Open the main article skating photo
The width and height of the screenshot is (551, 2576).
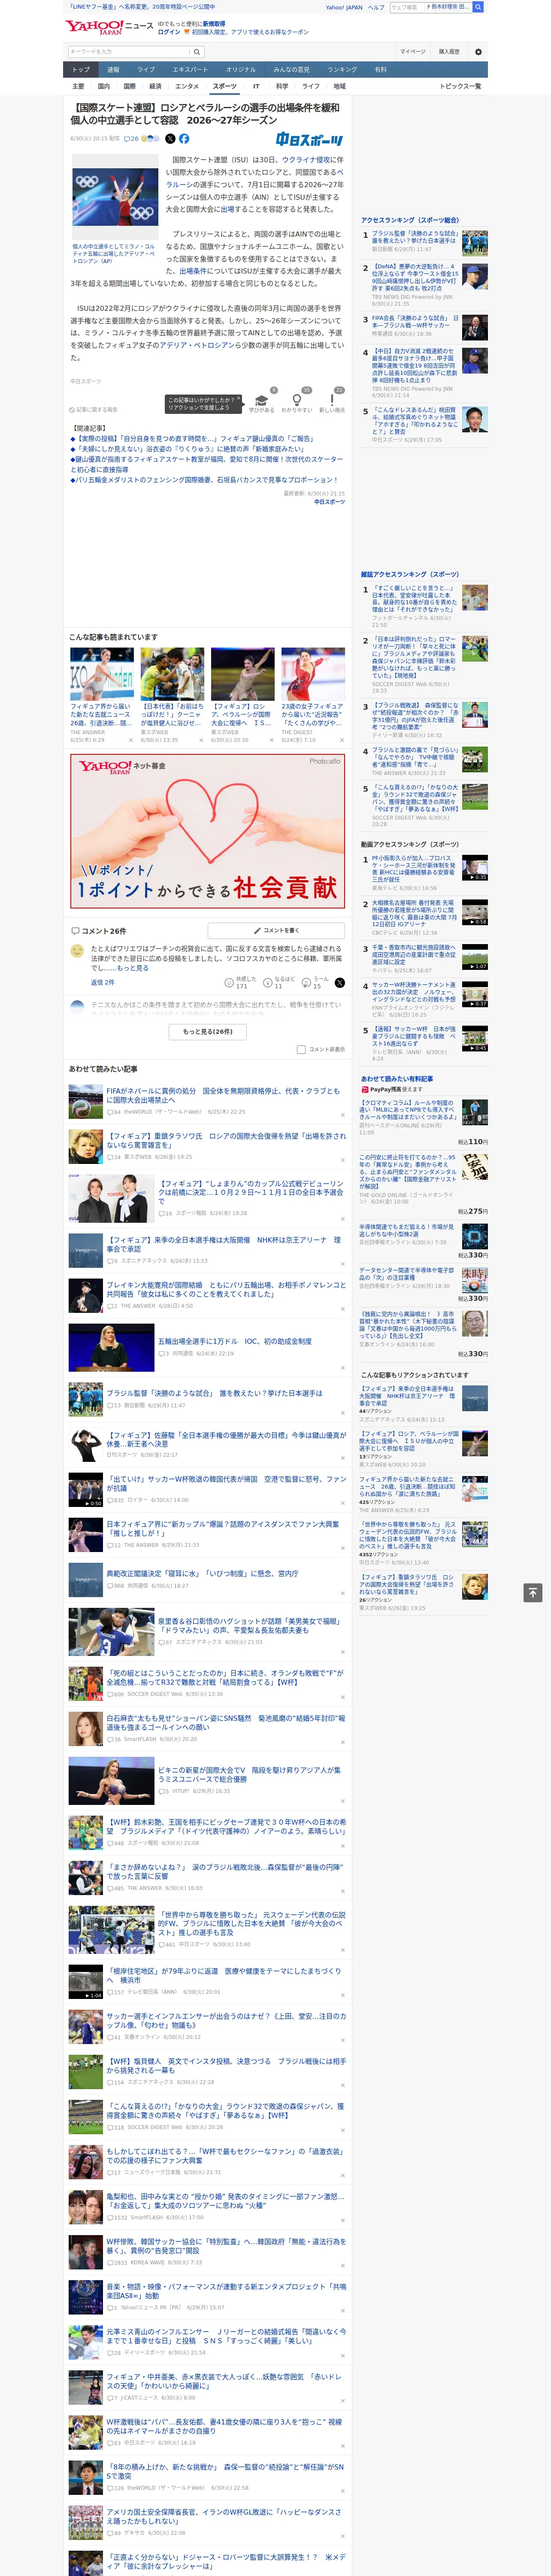pos(114,197)
